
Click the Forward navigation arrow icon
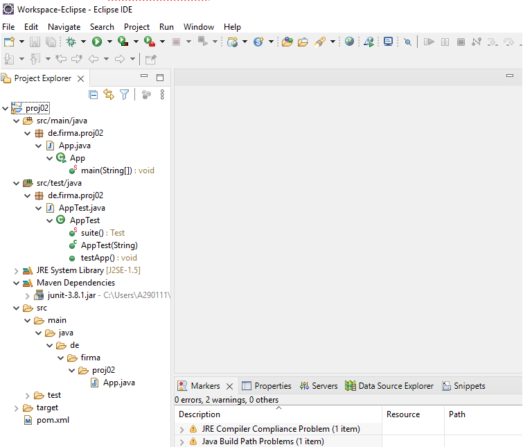[120, 59]
